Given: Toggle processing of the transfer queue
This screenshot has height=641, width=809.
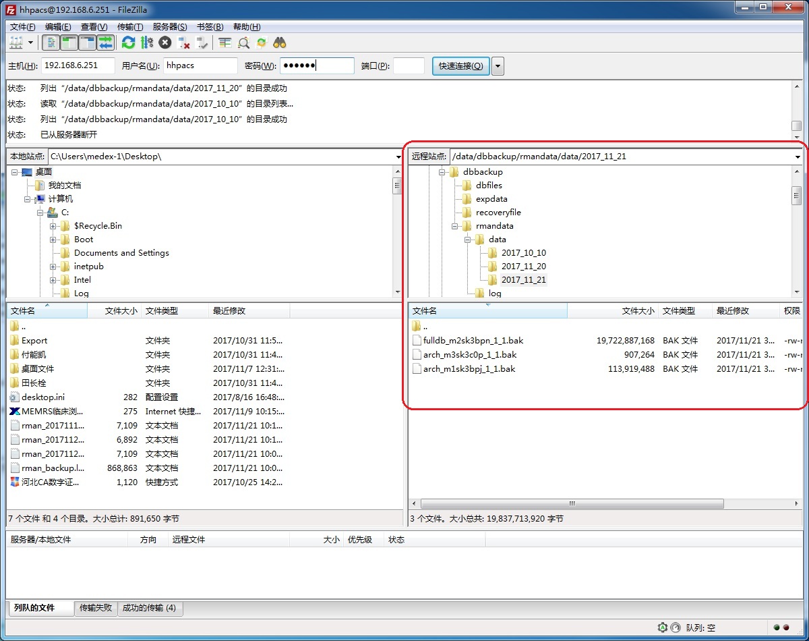Looking at the screenshot, I should pyautogui.click(x=147, y=43).
